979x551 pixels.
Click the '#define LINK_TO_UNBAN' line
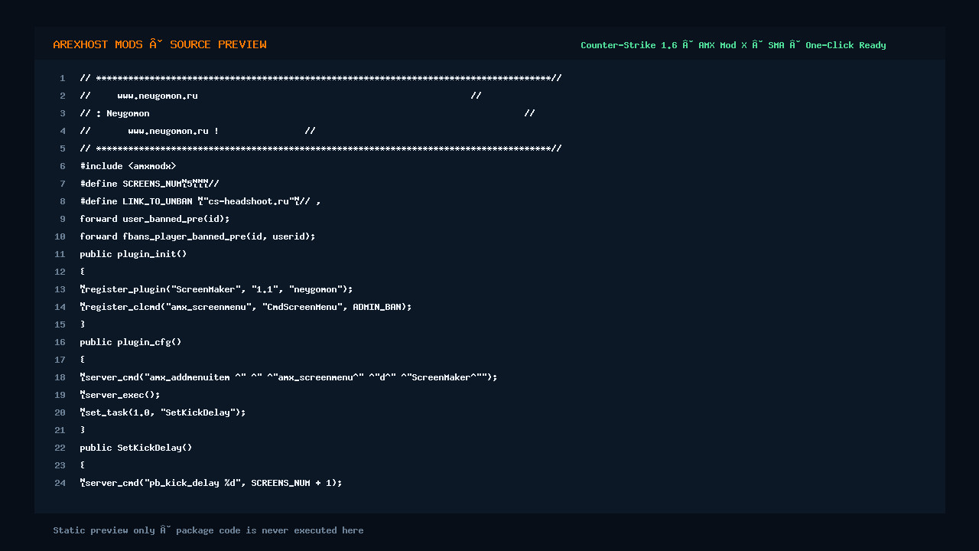pyautogui.click(x=200, y=201)
